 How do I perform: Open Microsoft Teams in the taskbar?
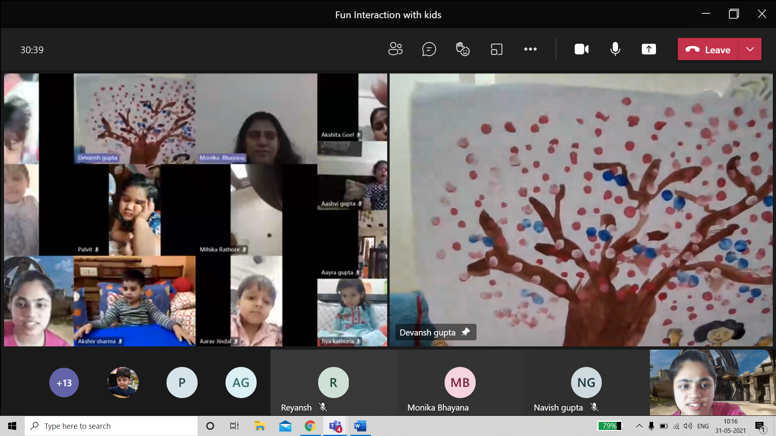tap(335, 426)
